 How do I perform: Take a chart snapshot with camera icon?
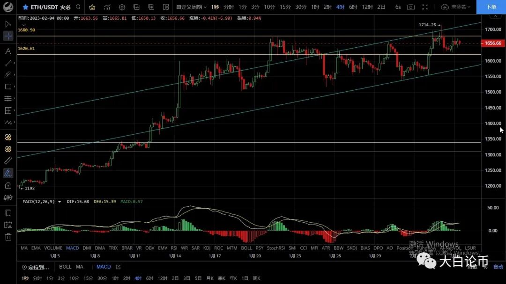point(411,7)
